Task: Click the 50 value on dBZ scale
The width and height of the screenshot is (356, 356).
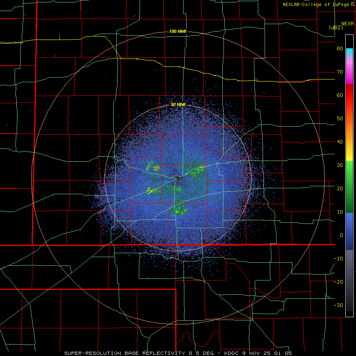Action: click(x=340, y=119)
